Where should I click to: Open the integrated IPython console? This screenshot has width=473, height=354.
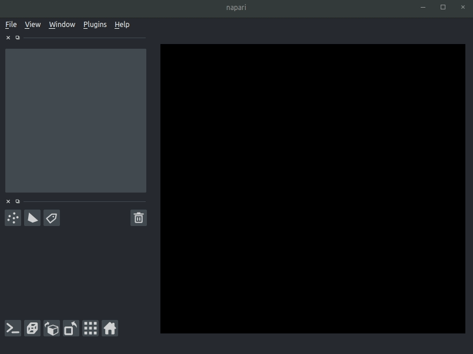[x=12, y=328]
